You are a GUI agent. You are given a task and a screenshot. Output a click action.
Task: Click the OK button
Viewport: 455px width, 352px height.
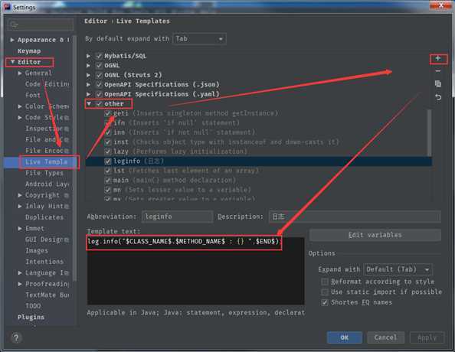(345, 337)
